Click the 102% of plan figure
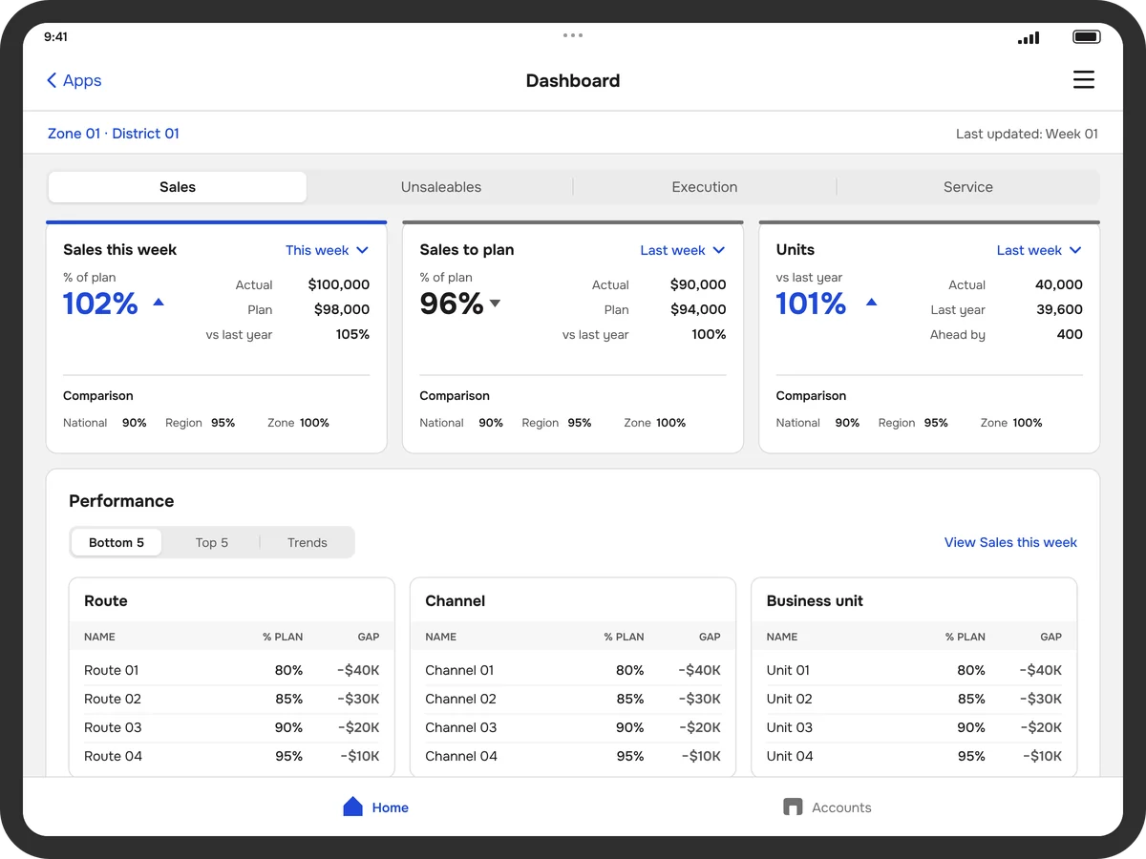Screen dimensions: 1146x859 pos(100,304)
